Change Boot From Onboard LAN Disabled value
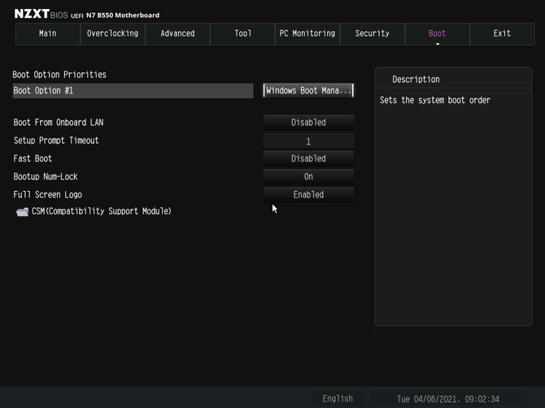The width and height of the screenshot is (545, 408). (x=308, y=123)
